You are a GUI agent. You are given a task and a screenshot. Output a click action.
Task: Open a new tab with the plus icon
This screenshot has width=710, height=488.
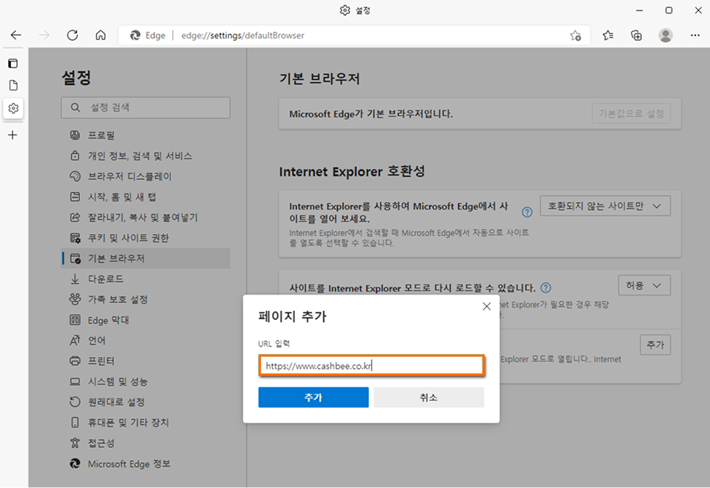pyautogui.click(x=13, y=135)
